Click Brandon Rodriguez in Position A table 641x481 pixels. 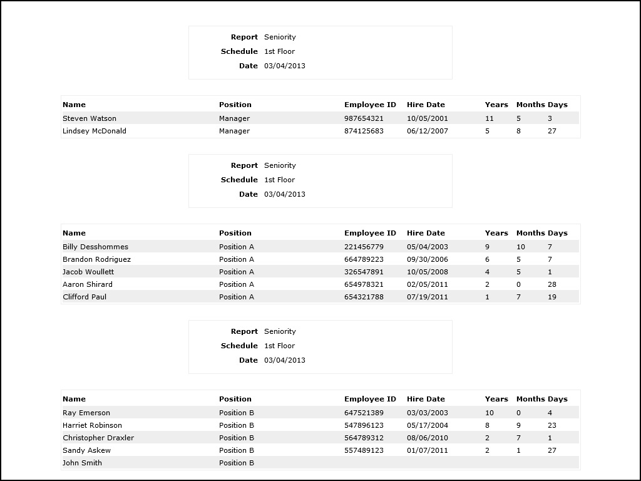96,259
